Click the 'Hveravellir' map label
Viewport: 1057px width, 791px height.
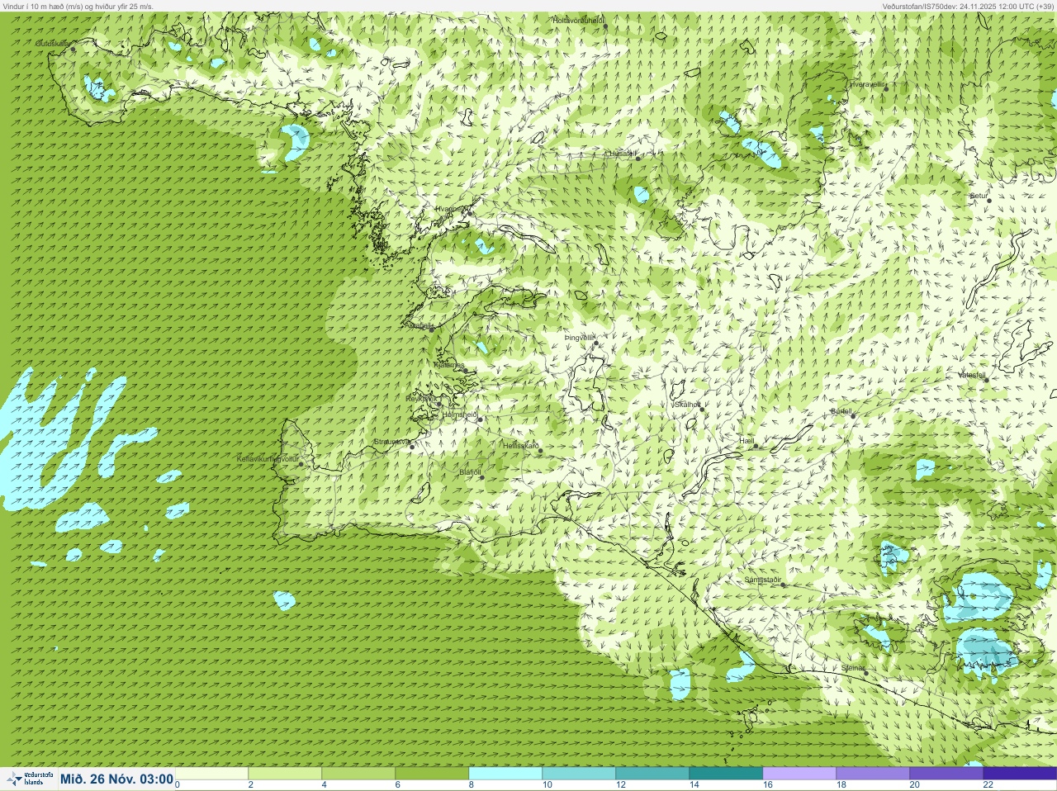(x=867, y=84)
